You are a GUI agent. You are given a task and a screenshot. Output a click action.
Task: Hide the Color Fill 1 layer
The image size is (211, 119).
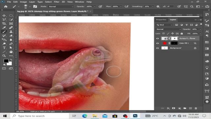click(x=158, y=43)
